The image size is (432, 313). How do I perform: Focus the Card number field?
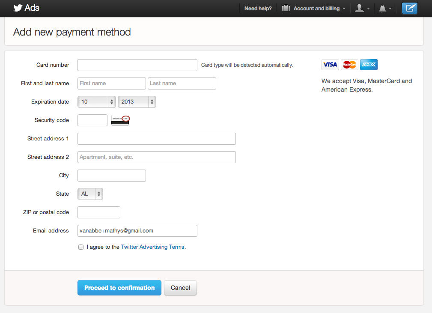(x=137, y=65)
